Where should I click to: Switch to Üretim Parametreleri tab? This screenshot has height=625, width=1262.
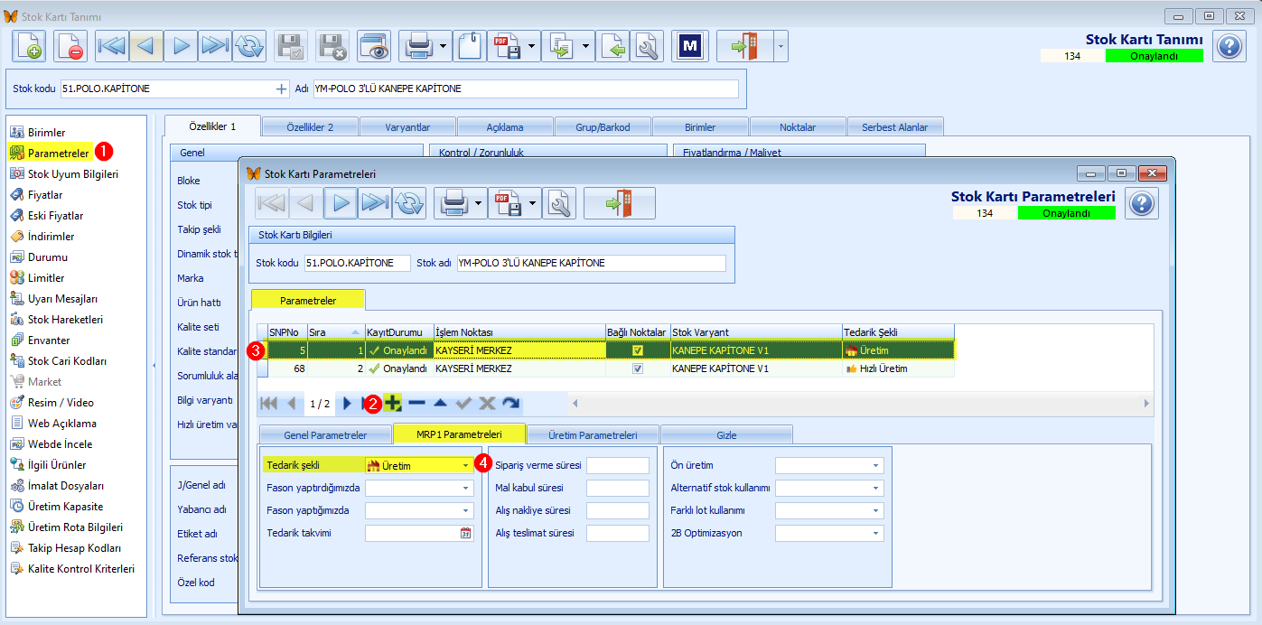point(593,434)
